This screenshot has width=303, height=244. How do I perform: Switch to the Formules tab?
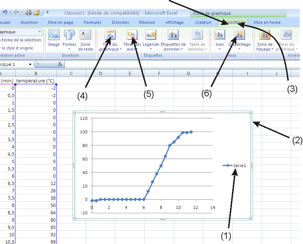pos(92,22)
